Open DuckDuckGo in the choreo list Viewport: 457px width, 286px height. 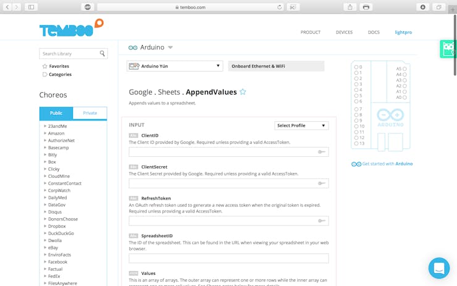tap(61, 233)
